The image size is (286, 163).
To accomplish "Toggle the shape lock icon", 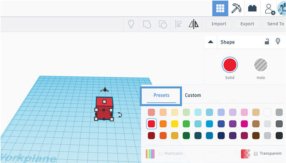I will click(267, 41).
